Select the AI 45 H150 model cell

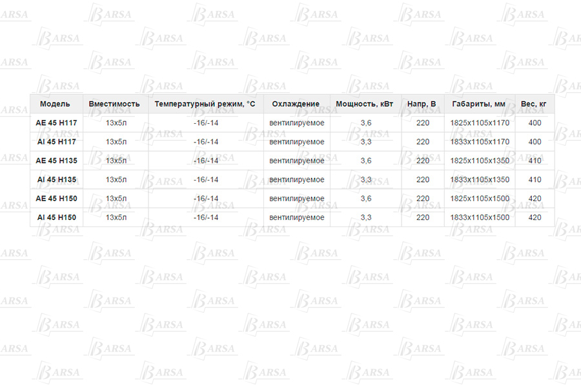pyautogui.click(x=56, y=217)
